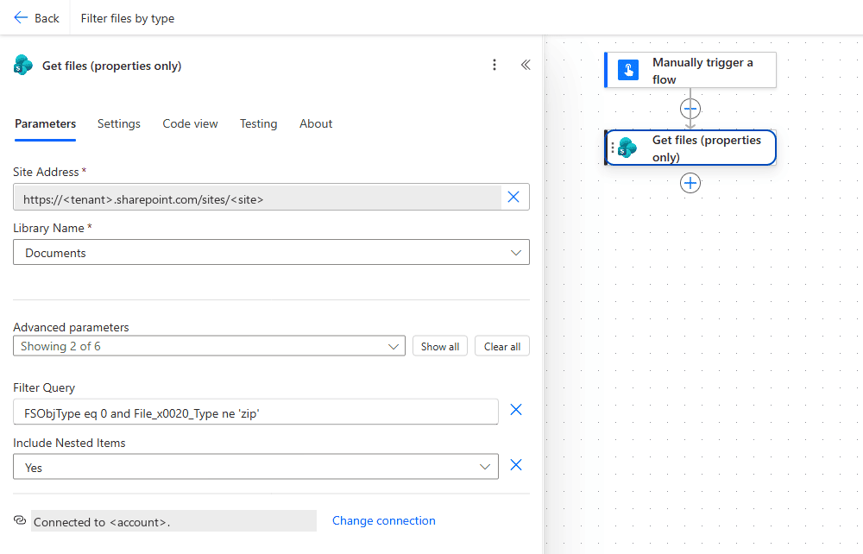
Task: Switch to the Settings tab
Action: point(119,123)
